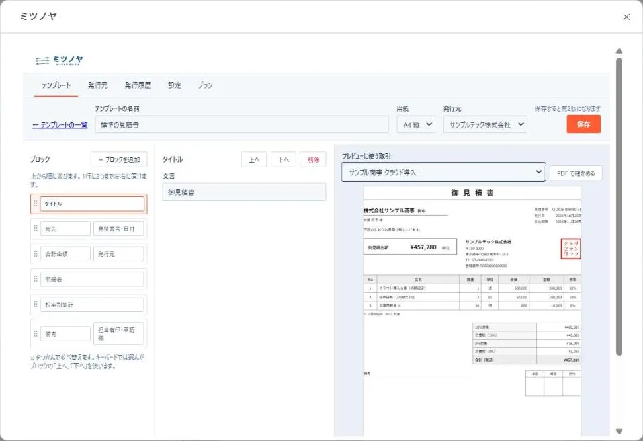Open the プレビューに使う取引 dropdown

point(443,172)
